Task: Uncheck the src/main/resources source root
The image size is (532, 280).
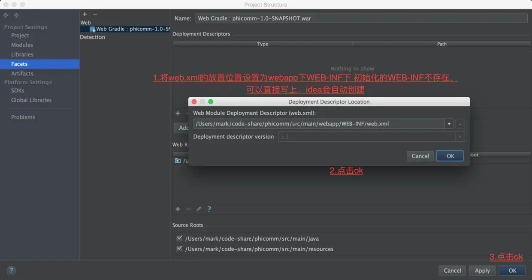Action: (180, 249)
